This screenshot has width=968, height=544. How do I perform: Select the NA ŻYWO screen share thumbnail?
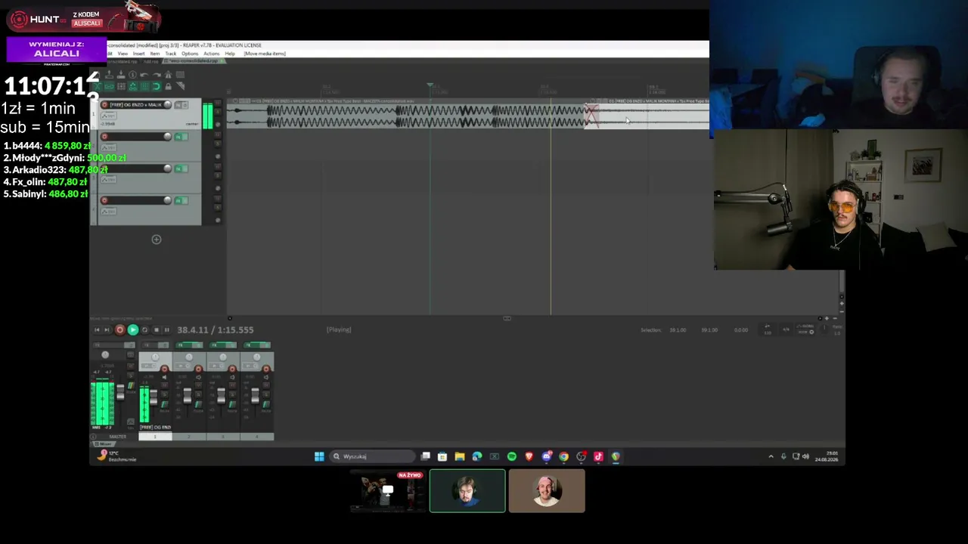pos(387,491)
